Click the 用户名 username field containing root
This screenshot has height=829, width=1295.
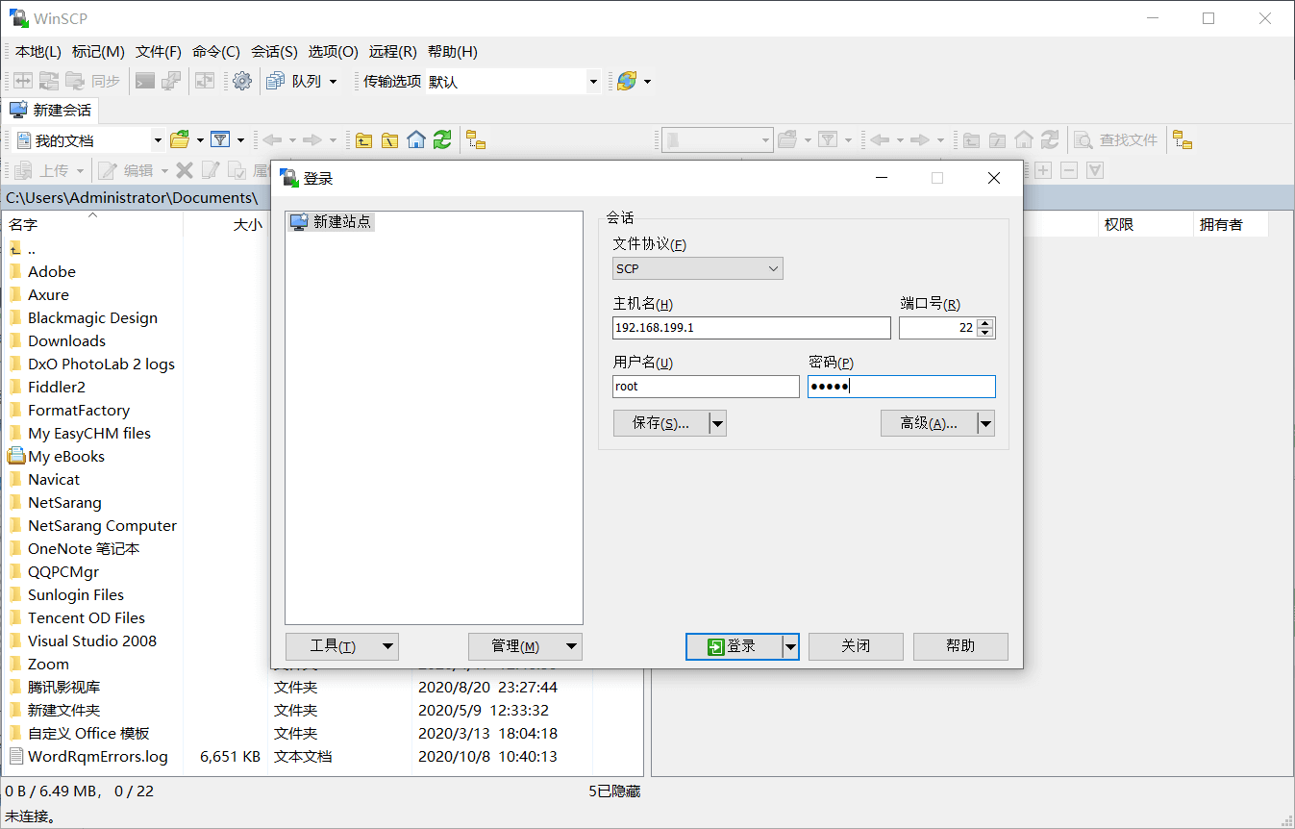(706, 387)
